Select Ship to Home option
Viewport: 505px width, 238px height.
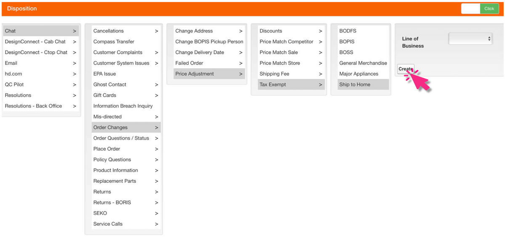pos(355,85)
